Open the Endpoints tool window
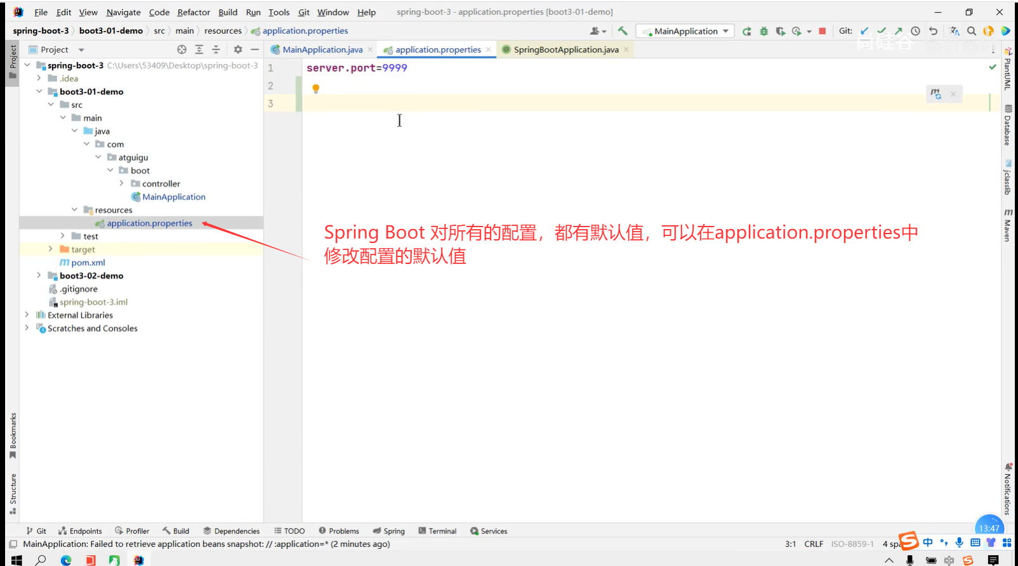Image resolution: width=1018 pixels, height=566 pixels. (x=80, y=531)
